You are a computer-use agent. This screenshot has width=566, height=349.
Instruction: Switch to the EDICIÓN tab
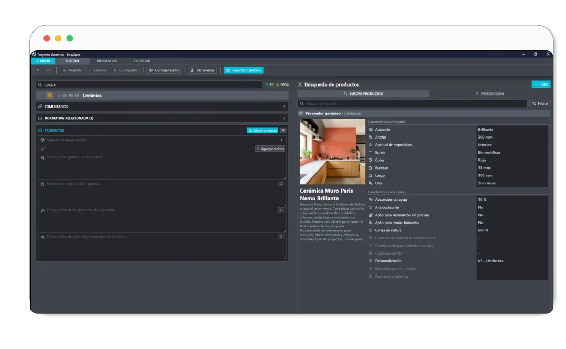pyautogui.click(x=72, y=61)
